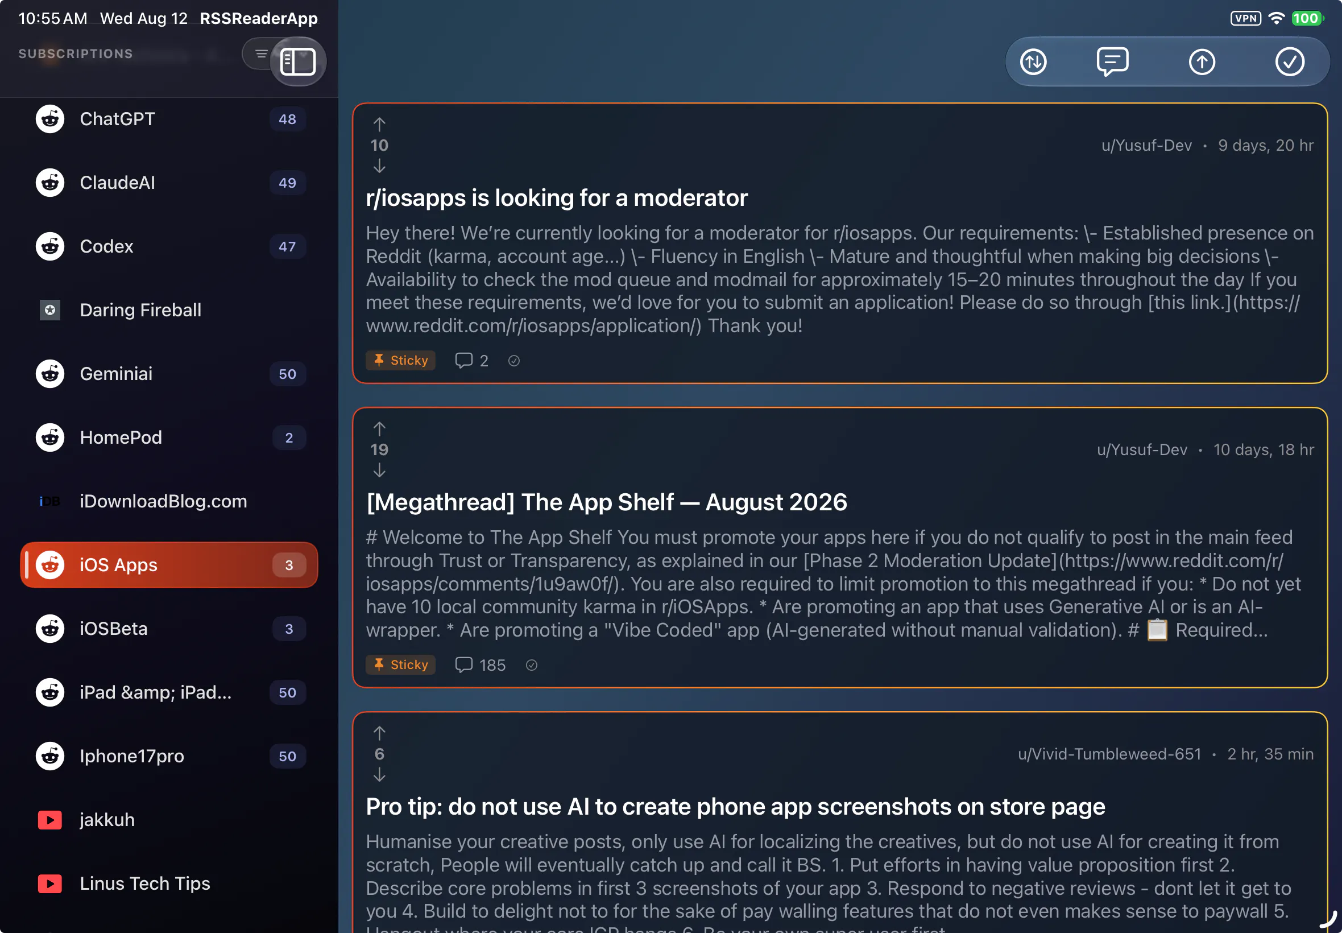This screenshot has width=1342, height=933.
Task: Select the ChatGPT subscription
Action: pyautogui.click(x=169, y=119)
